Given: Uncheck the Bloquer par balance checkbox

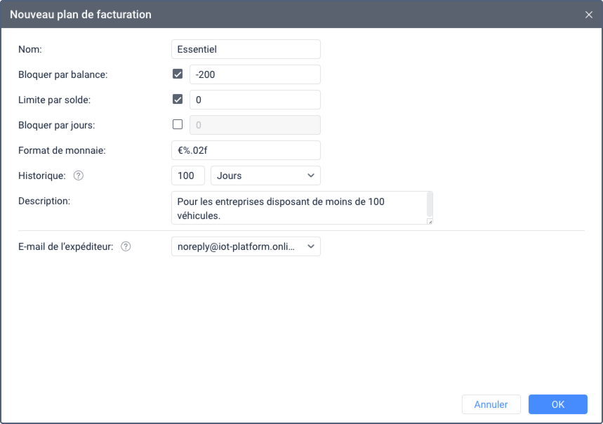Looking at the screenshot, I should pos(178,74).
